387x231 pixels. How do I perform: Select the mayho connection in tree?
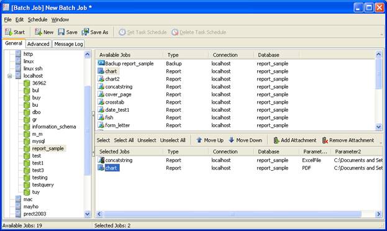pos(31,207)
